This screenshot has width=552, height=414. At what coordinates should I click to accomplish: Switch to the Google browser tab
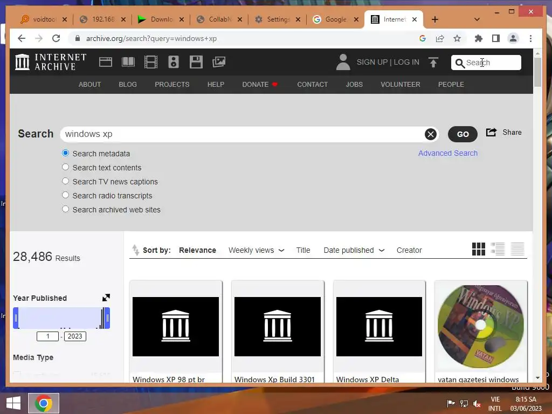(335, 19)
